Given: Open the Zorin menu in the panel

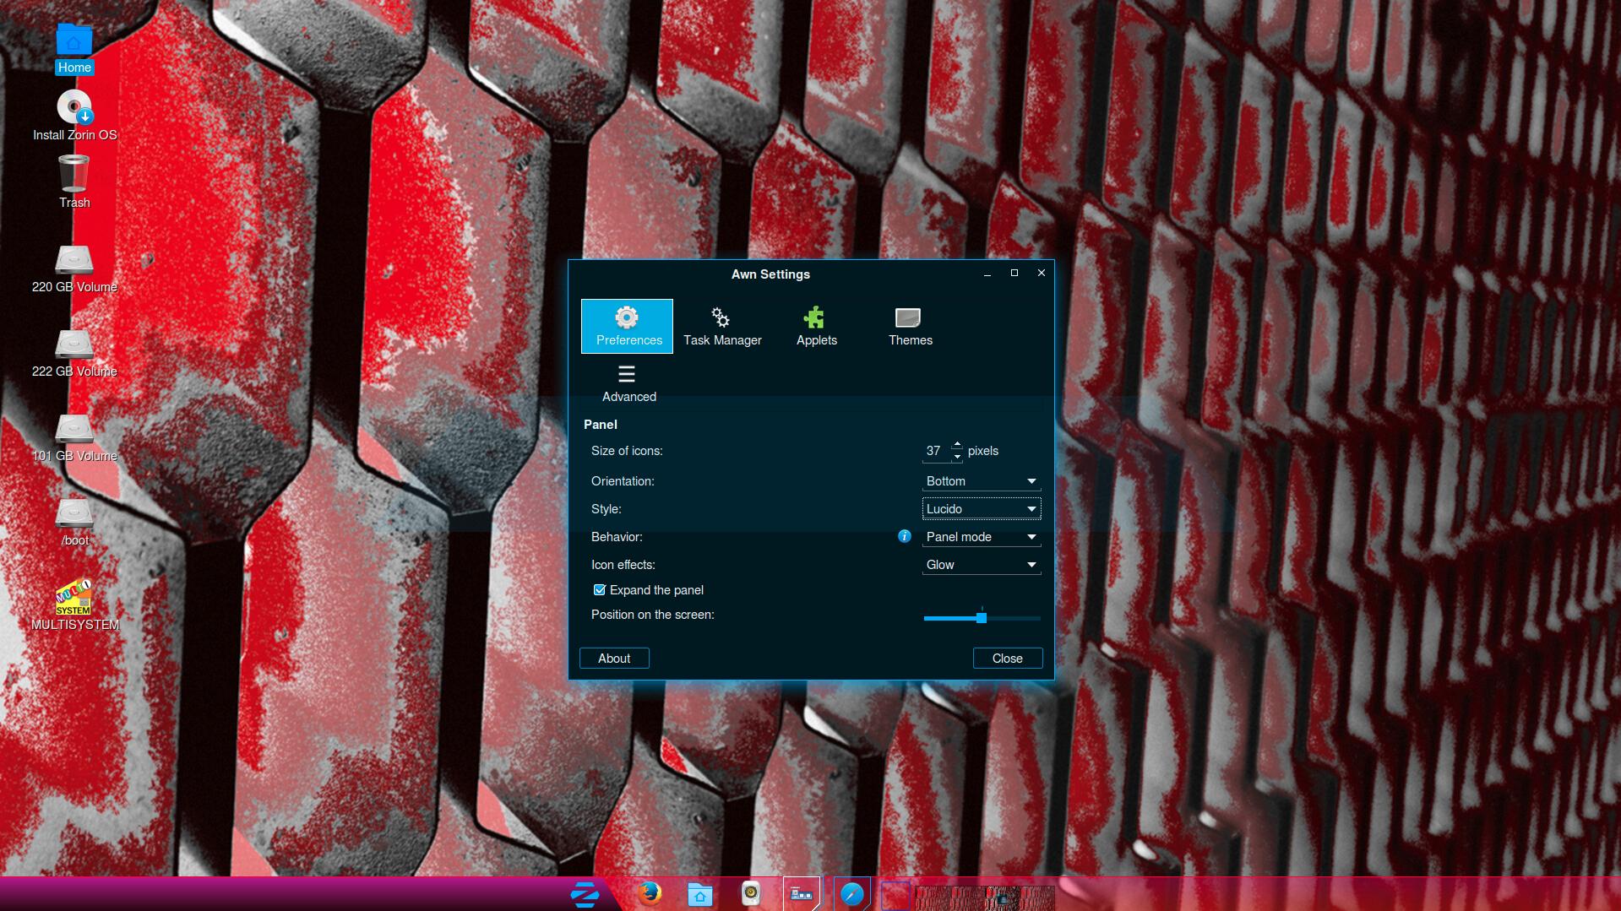Looking at the screenshot, I should click(x=585, y=894).
